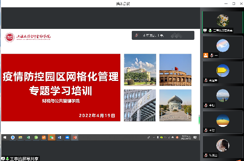Click muted mic icon under the yellow sign avatar
Screen dimensions: 244x161
[x=206, y=80]
